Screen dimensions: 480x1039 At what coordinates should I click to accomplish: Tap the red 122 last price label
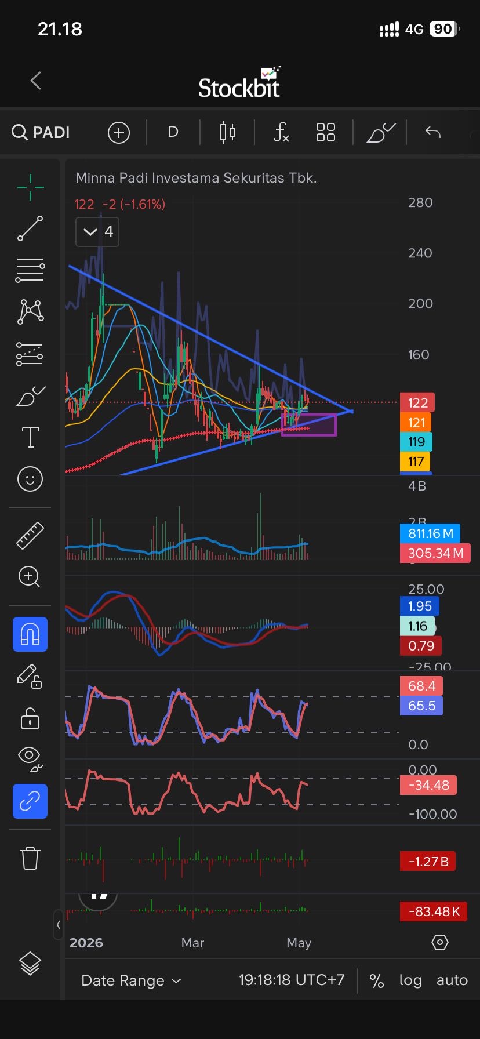pos(417,402)
